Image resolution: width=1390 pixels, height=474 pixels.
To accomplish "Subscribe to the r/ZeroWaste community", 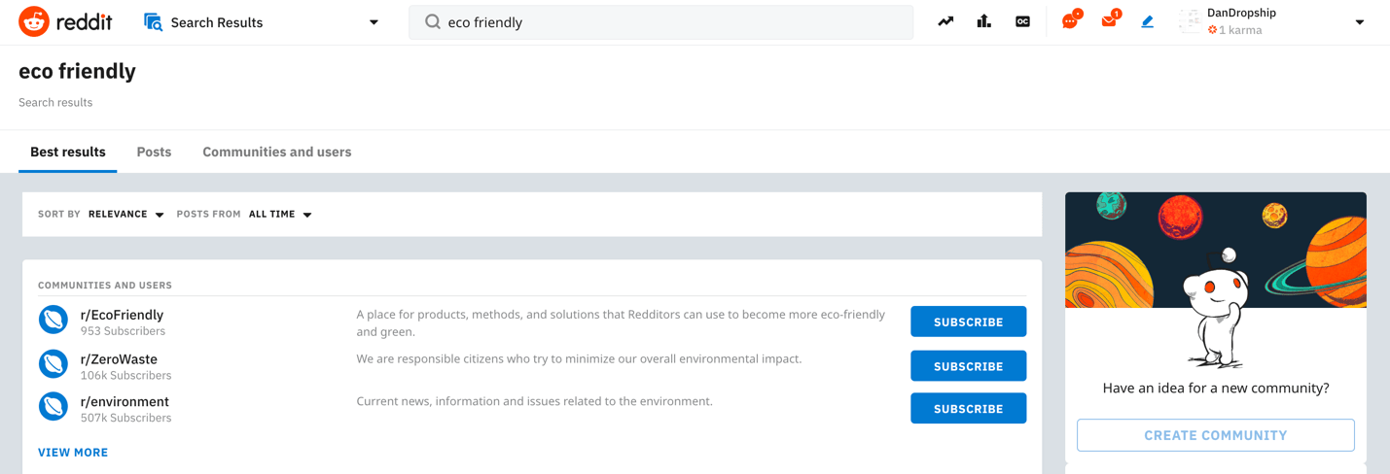I will (x=968, y=366).
